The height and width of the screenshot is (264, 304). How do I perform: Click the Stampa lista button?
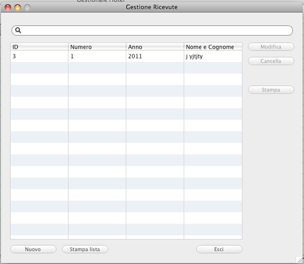85,249
